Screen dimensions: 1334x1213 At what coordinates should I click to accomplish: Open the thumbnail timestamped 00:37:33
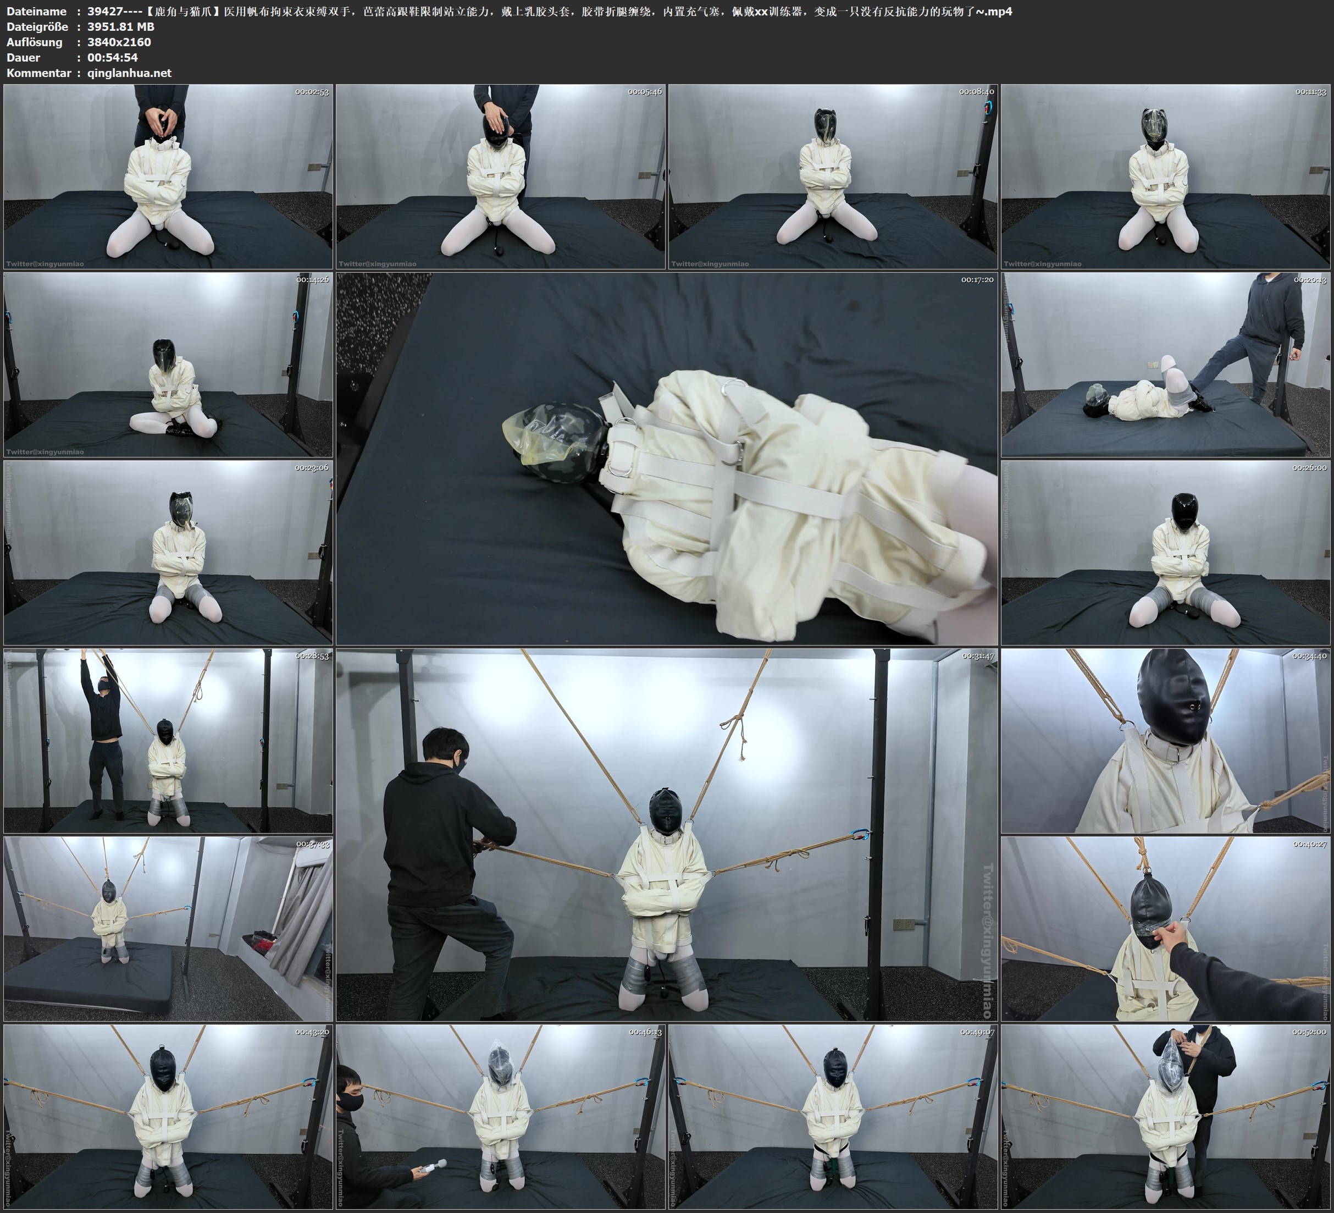tap(168, 929)
